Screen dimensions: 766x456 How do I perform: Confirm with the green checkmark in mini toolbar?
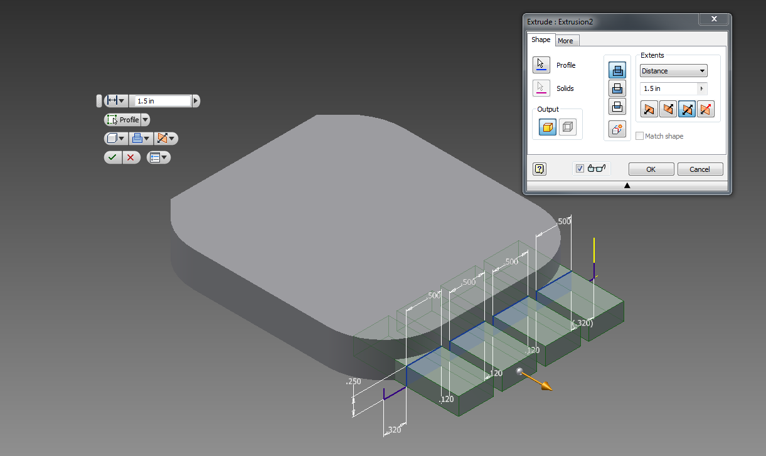click(113, 157)
